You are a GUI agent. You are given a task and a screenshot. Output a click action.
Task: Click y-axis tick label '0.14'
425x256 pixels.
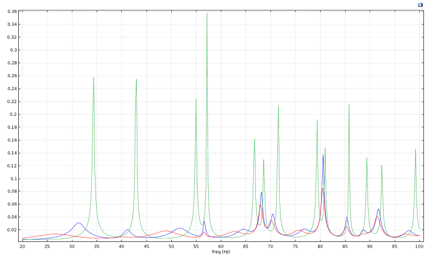tap(12, 153)
